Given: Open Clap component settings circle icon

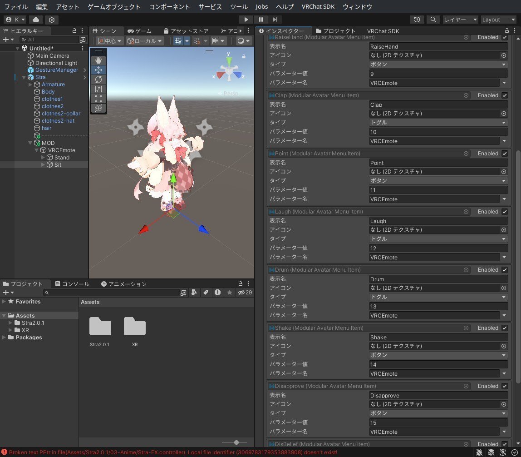Looking at the screenshot, I should point(466,95).
